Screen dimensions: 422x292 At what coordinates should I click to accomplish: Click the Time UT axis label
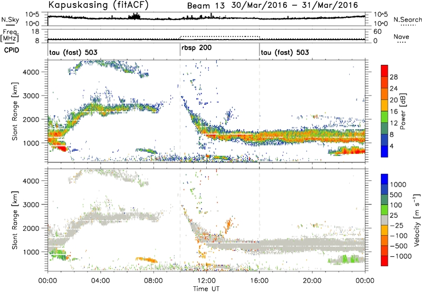206,289
